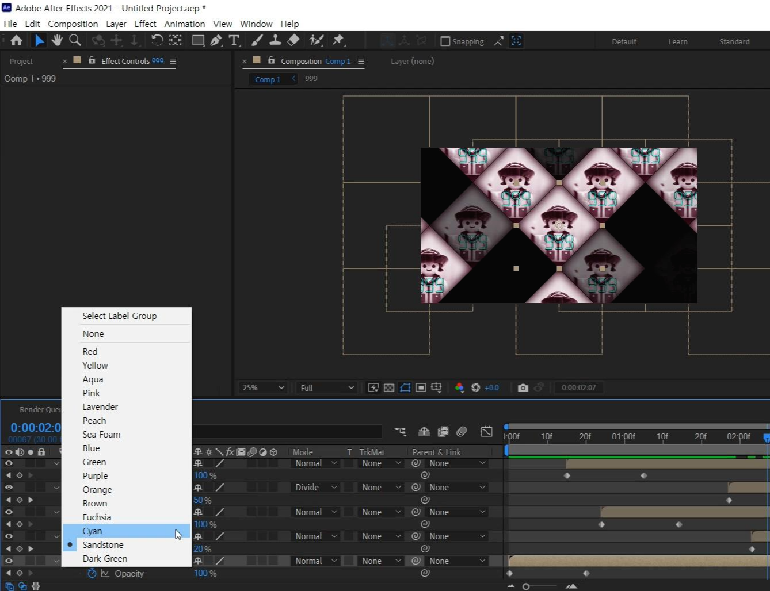Click the Comp 1 breadcrumb tab in viewer
The image size is (770, 591).
(x=268, y=79)
